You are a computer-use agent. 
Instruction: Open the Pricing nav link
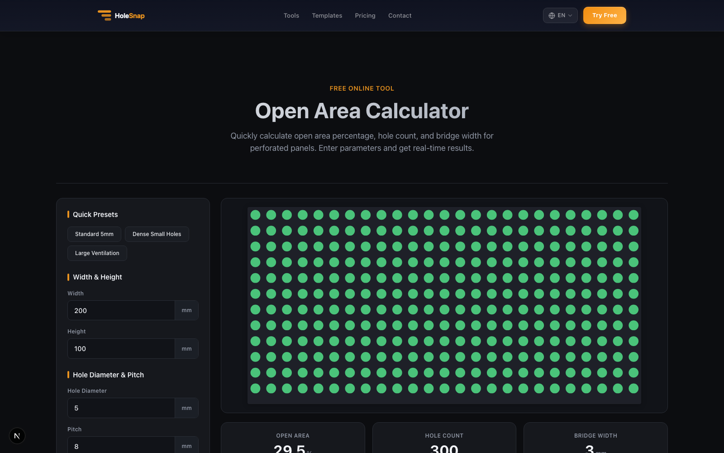click(x=365, y=15)
